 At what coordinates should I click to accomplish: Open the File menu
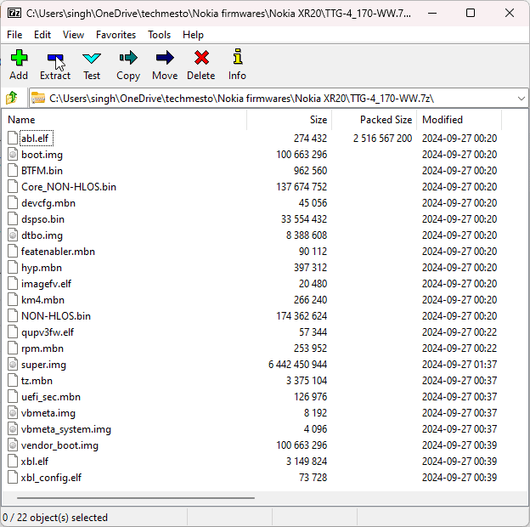(x=14, y=35)
